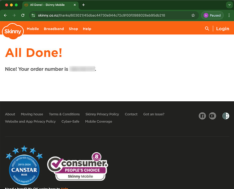Click the Canstar Blue award badge

coord(24,166)
